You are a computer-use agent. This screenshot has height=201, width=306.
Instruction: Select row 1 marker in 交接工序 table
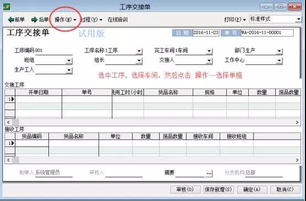10,99
